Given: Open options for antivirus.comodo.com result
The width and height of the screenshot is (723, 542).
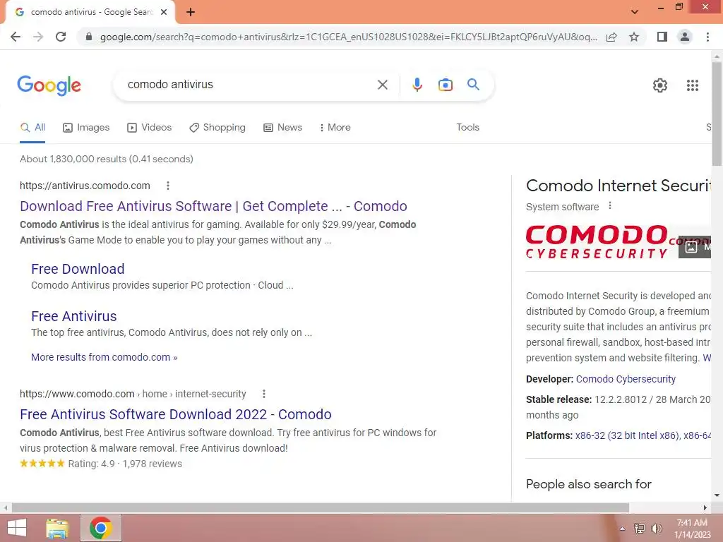Looking at the screenshot, I should [168, 186].
